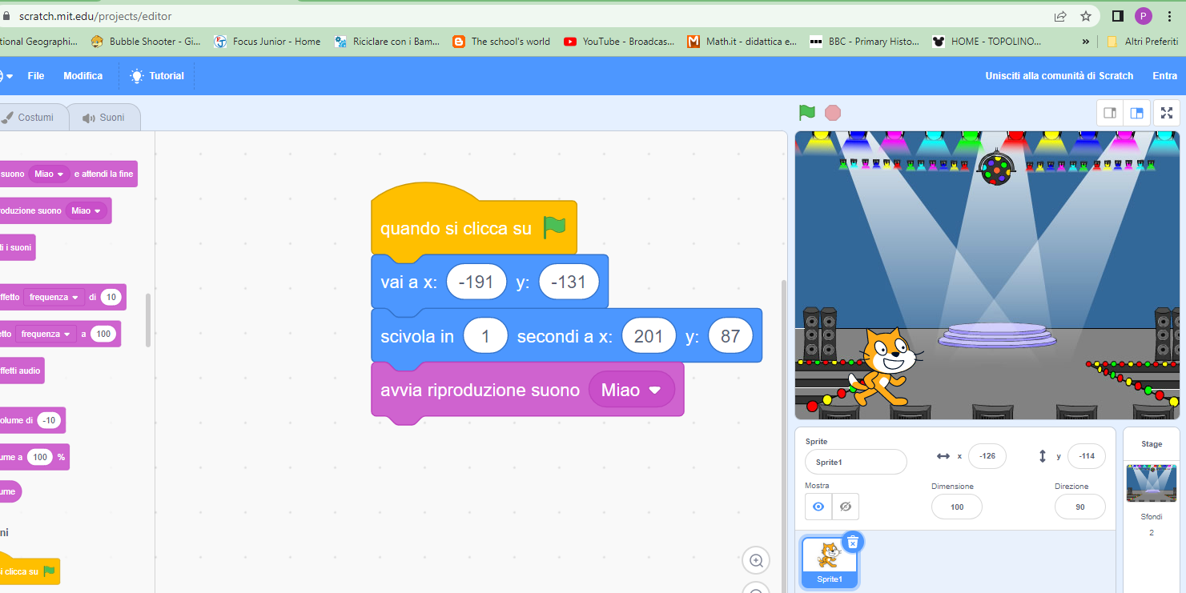Open the Costumi tab

(x=30, y=118)
